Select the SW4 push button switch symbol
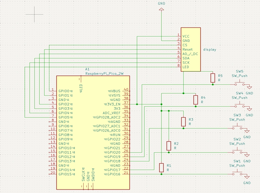 [x=240, y=105]
